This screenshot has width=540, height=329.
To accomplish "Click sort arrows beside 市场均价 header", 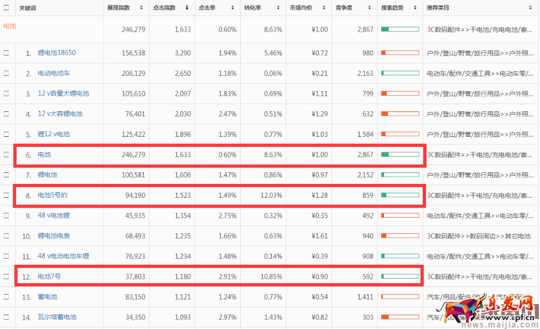I will pos(324,8).
